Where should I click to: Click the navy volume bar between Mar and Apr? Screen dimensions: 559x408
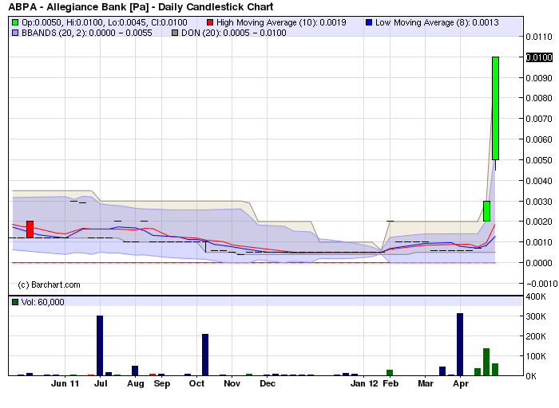442,371
